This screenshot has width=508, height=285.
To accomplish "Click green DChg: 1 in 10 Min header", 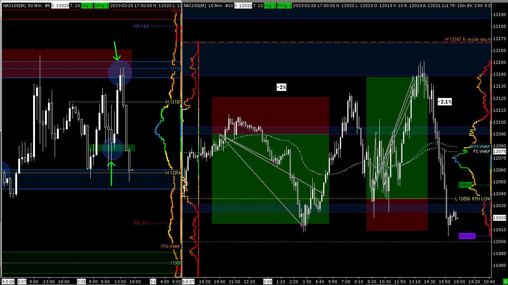I will click(x=284, y=6).
